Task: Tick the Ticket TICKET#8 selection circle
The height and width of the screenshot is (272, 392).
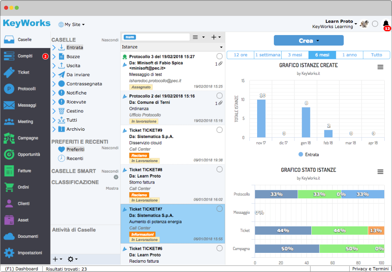Action: (219, 169)
